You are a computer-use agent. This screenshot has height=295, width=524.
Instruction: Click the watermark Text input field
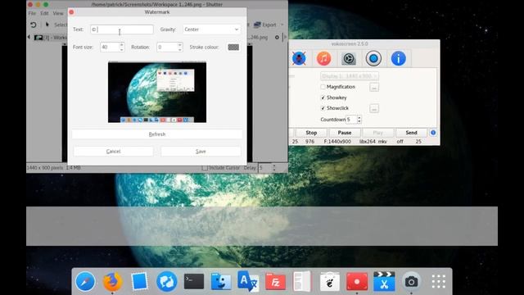pyautogui.click(x=122, y=29)
